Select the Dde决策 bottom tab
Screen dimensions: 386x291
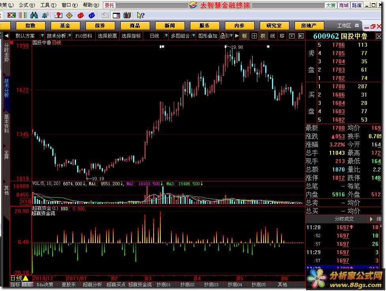coord(45,285)
